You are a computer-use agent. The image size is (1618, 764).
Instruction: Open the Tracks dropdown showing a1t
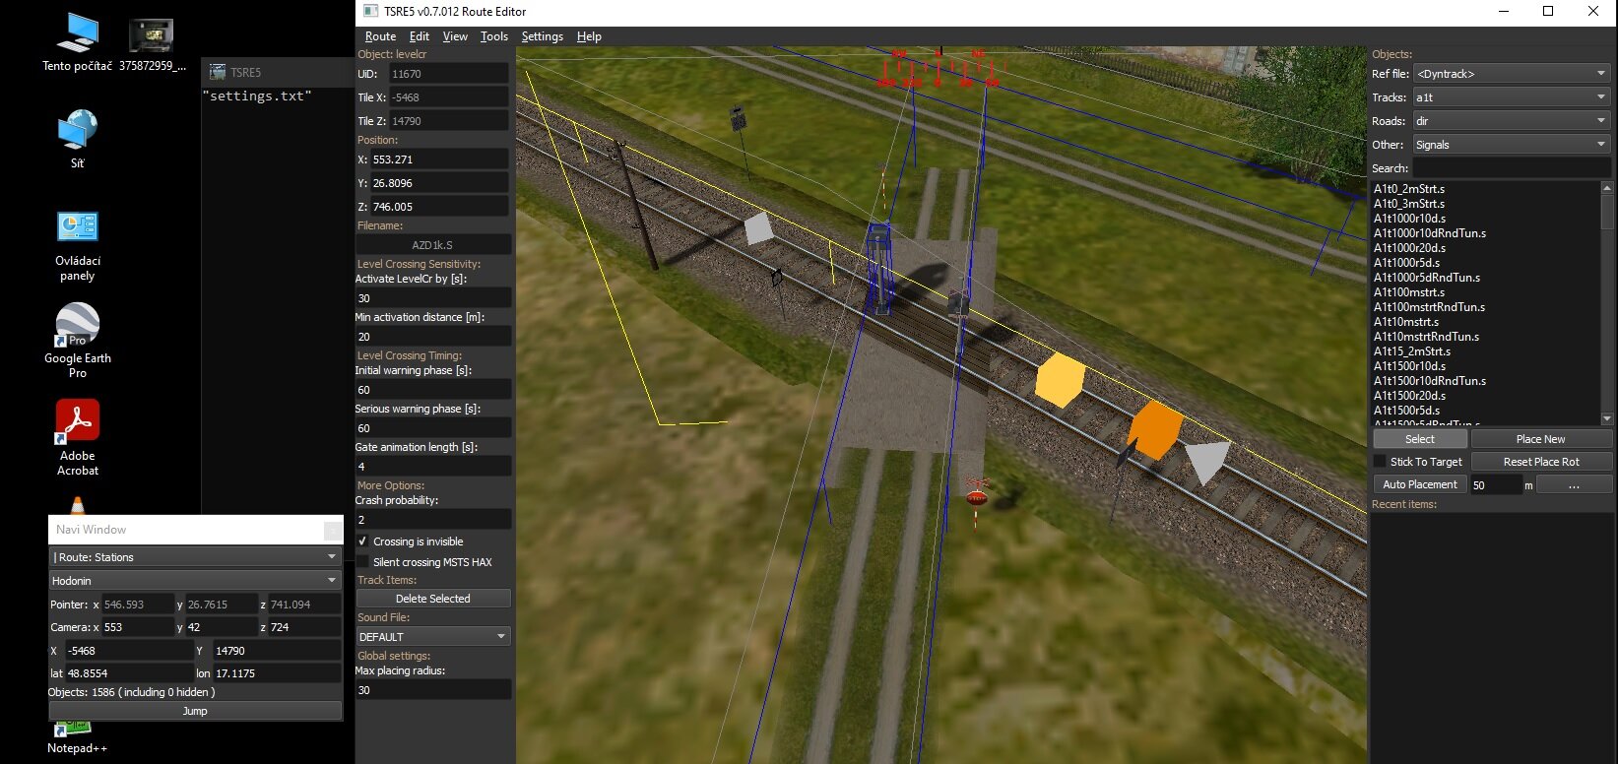click(x=1512, y=97)
